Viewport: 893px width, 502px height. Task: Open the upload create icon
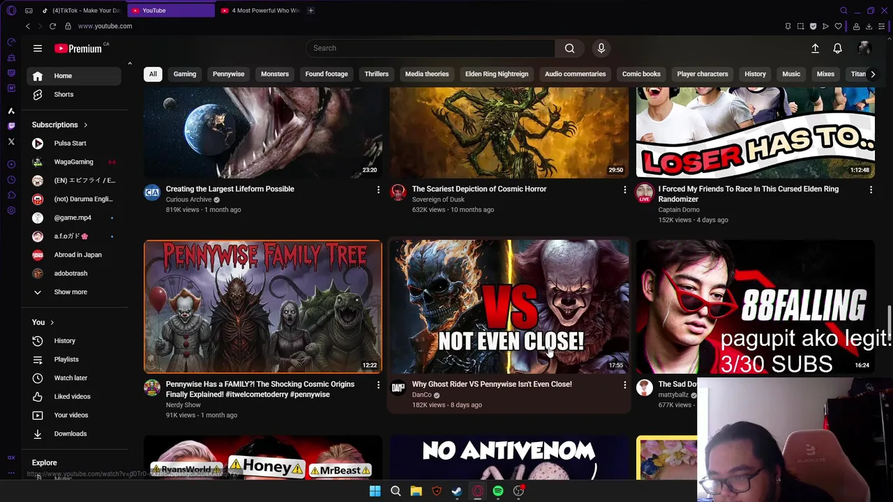(815, 48)
